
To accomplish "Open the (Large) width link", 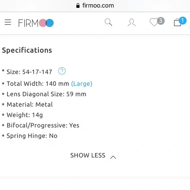I will tap(82, 84).
